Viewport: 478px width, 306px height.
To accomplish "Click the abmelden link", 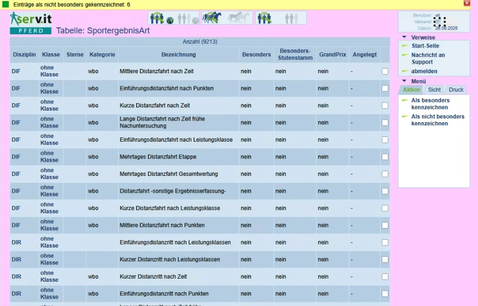I will pyautogui.click(x=424, y=71).
